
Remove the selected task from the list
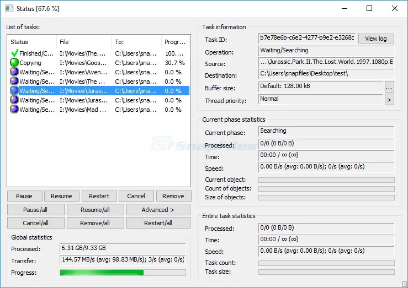(173, 196)
